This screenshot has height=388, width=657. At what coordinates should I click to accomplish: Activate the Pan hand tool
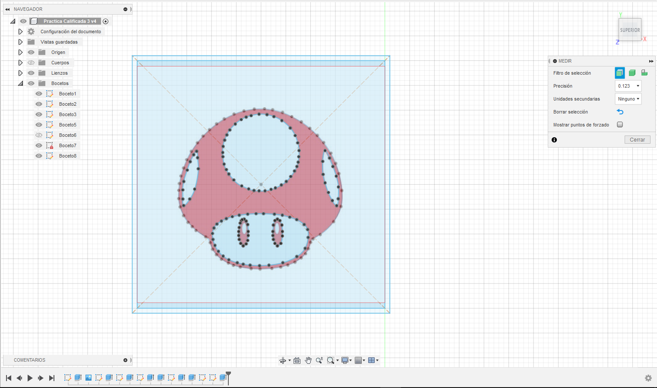click(308, 360)
